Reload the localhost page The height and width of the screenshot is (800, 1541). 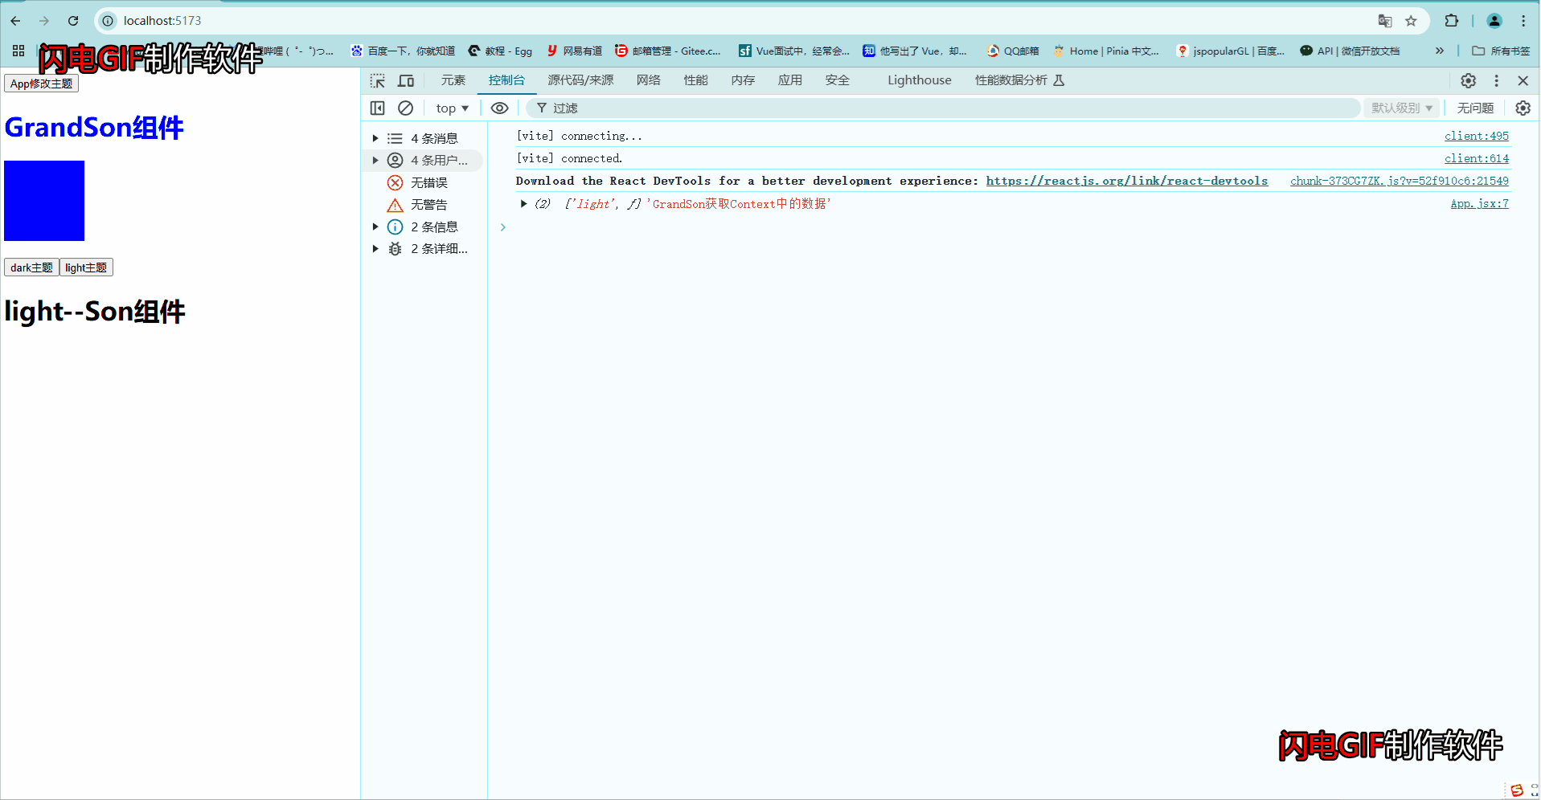coord(72,21)
